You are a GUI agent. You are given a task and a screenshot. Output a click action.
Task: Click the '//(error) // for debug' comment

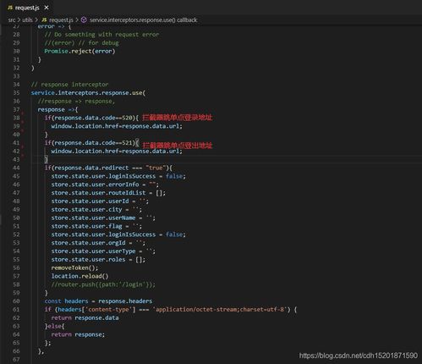tap(81, 43)
